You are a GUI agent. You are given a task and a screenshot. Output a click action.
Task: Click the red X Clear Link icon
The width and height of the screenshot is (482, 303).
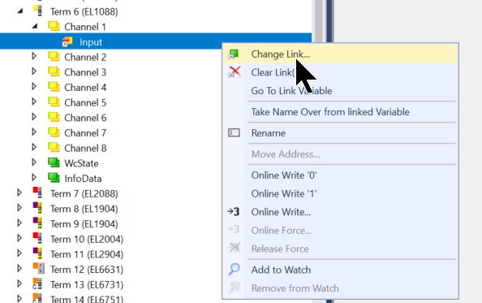(235, 72)
